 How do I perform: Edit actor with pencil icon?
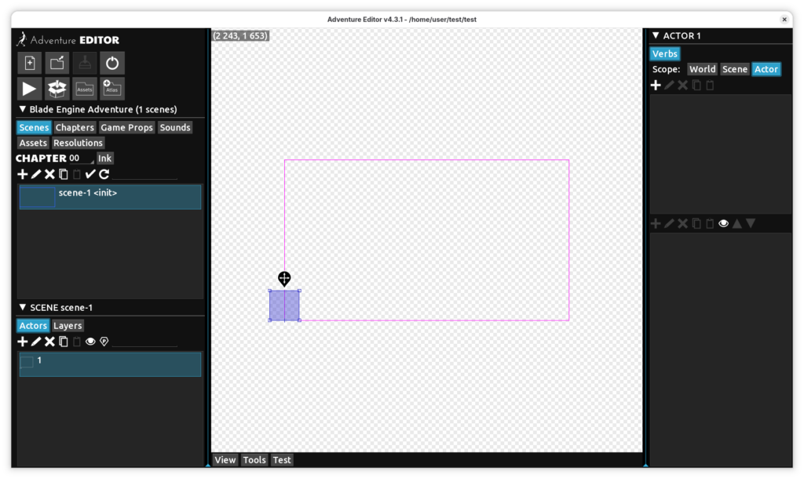[x=36, y=342]
